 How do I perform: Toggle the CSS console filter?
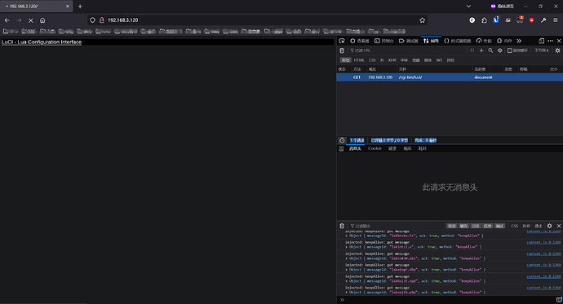tap(515, 226)
